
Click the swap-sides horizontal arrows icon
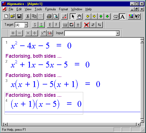99,25
